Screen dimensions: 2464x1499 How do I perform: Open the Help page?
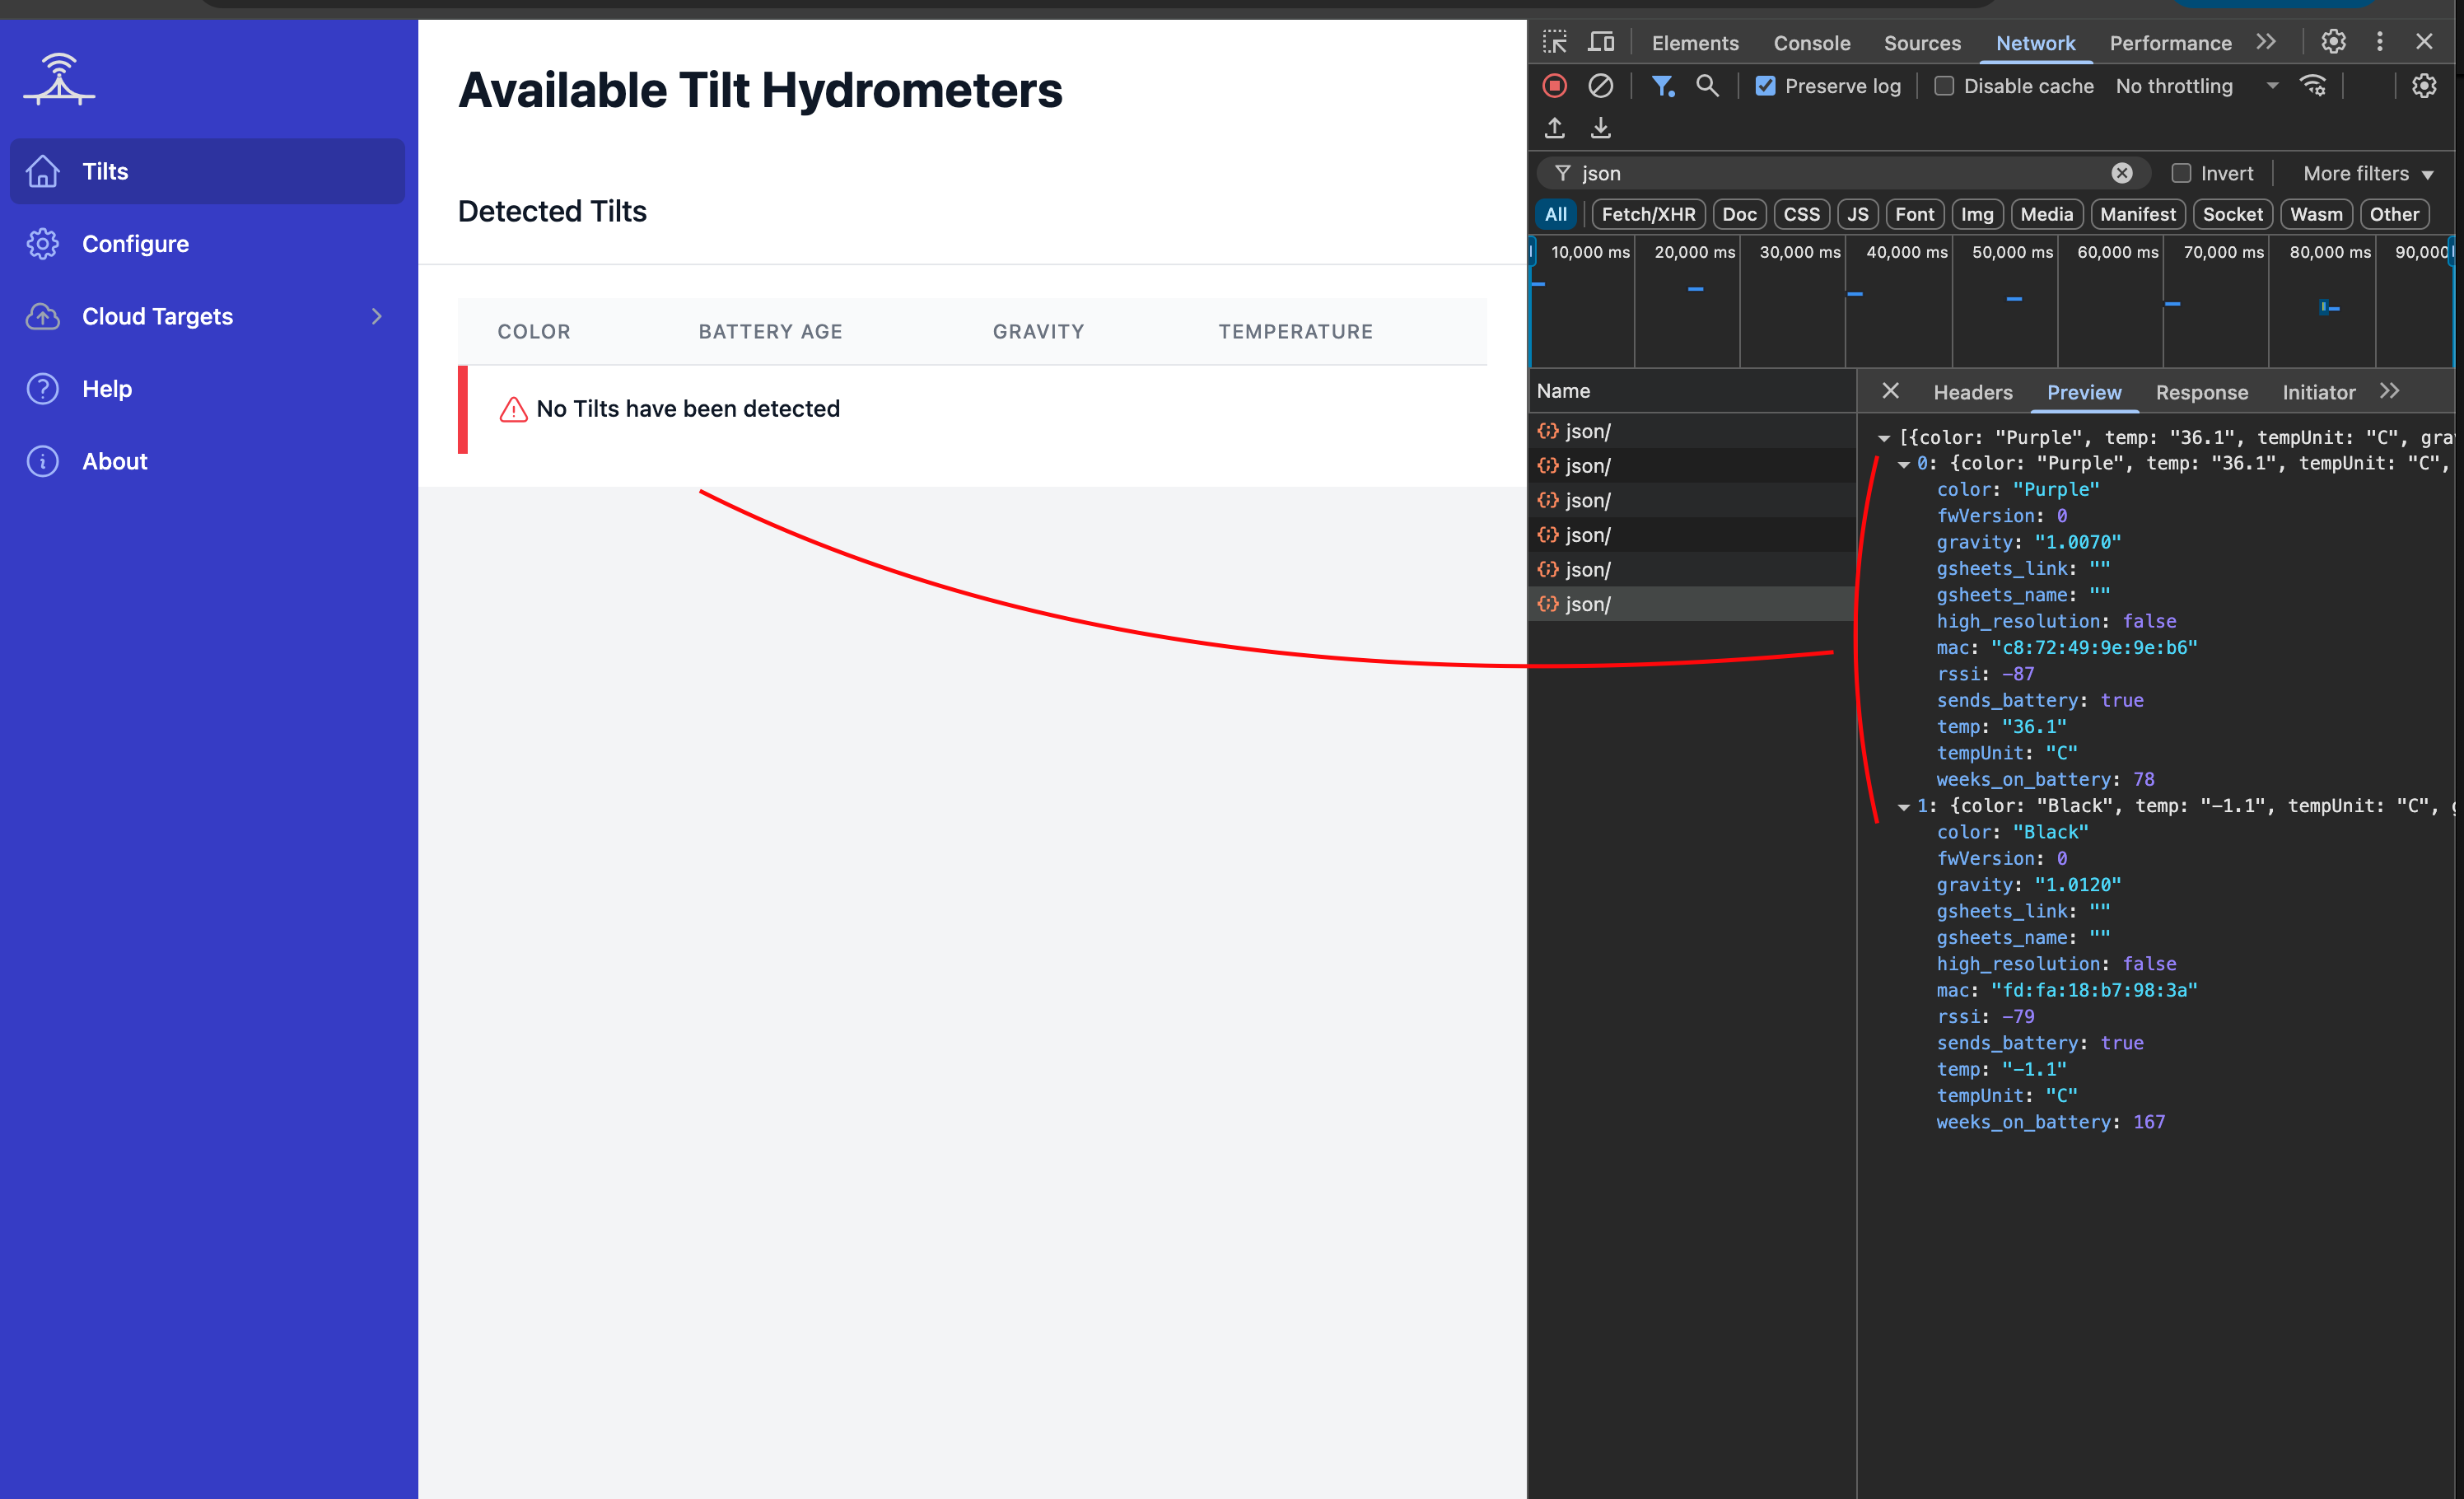207,389
